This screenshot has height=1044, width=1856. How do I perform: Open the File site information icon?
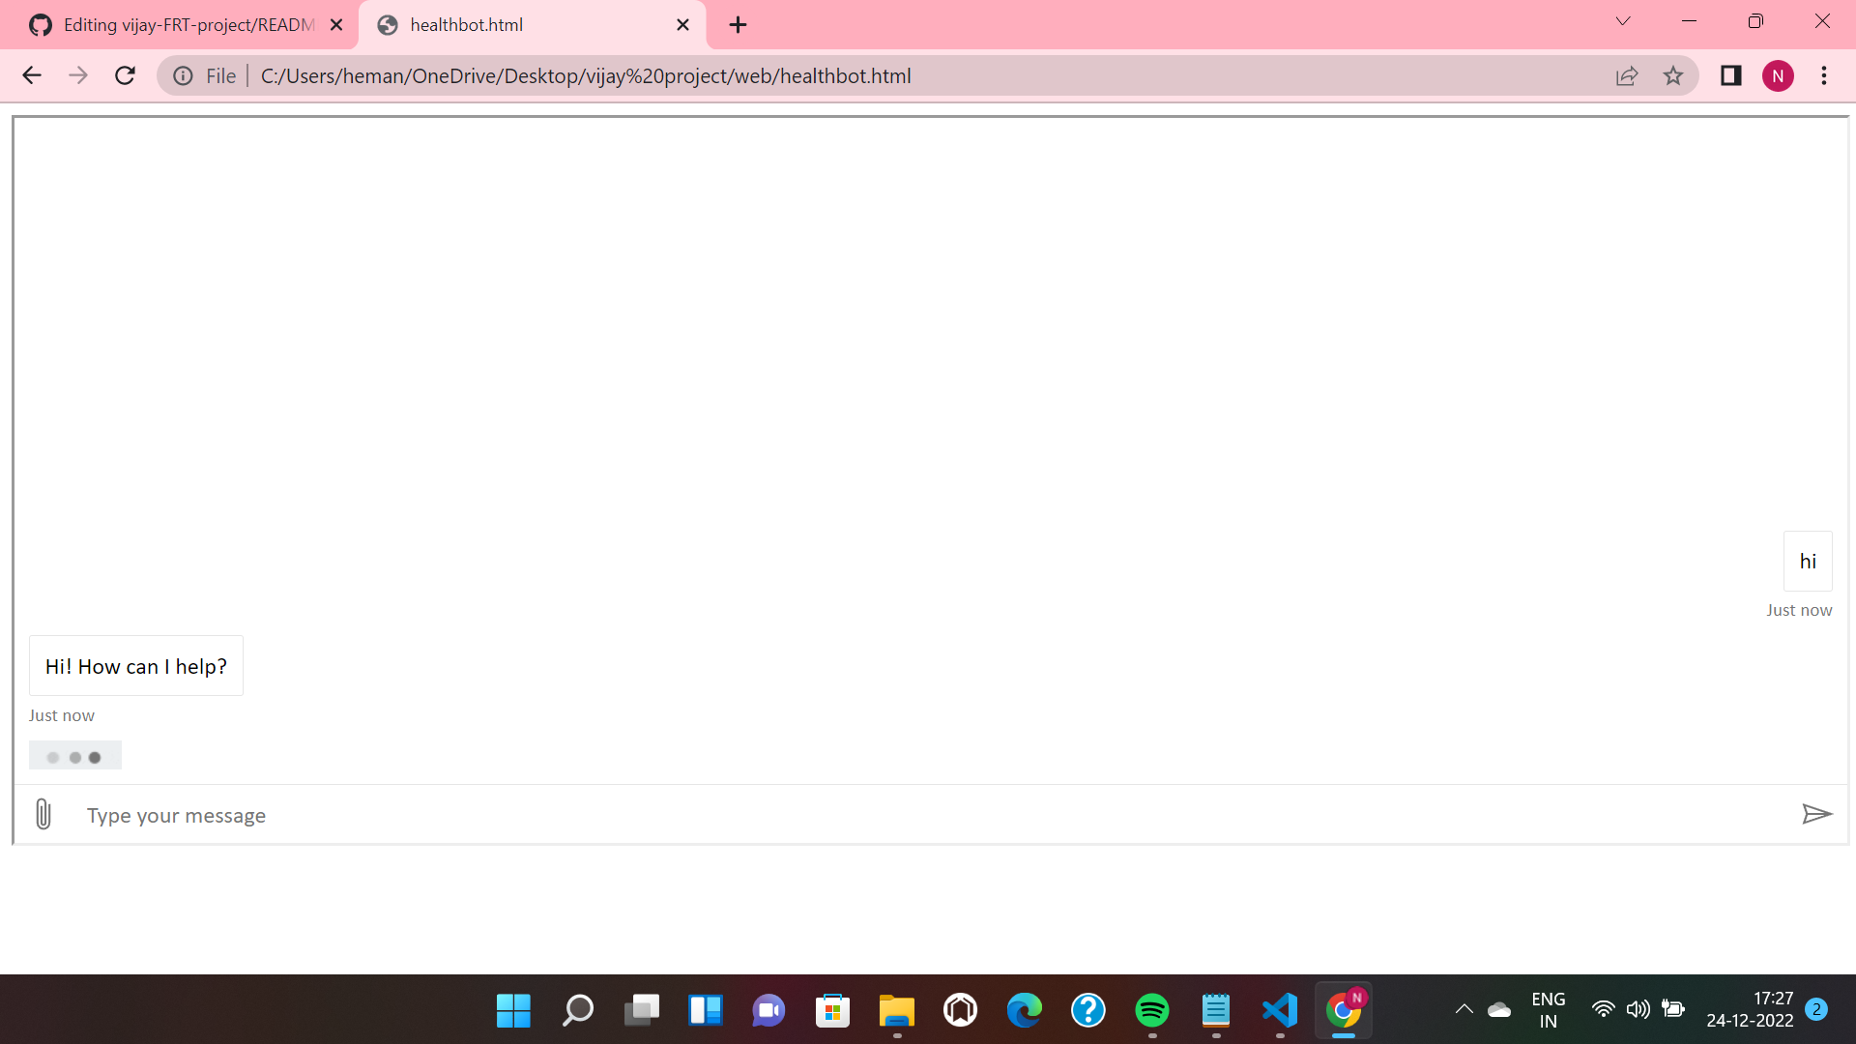pyautogui.click(x=183, y=75)
